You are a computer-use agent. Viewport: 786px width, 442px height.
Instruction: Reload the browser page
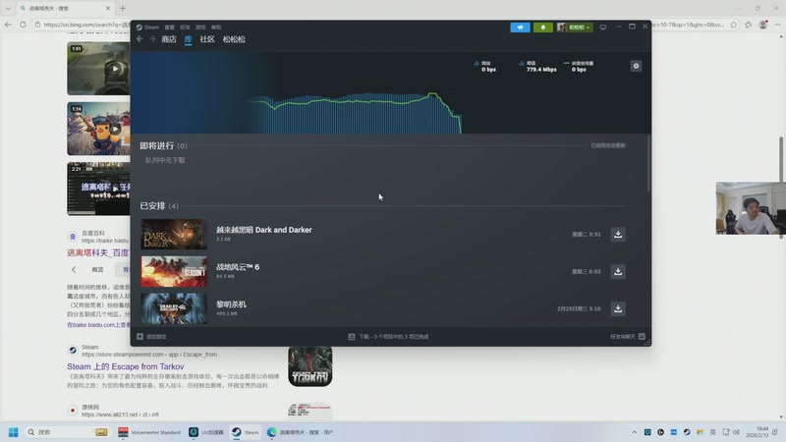(23, 24)
